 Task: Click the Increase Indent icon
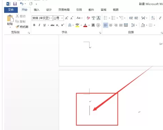(136, 18)
